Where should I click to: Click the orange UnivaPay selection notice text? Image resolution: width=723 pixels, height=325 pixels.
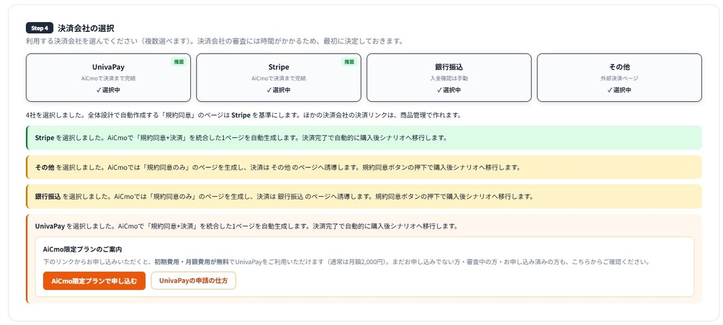(247, 226)
